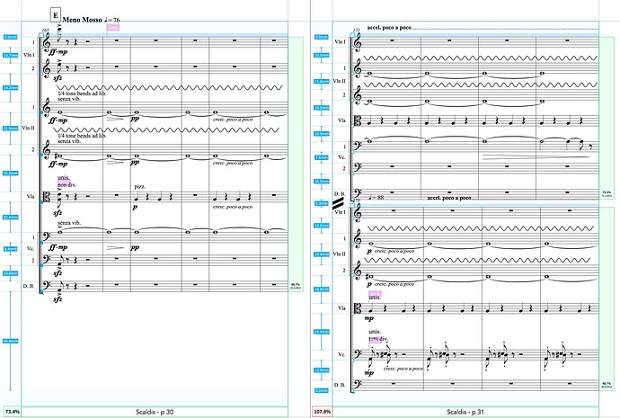This screenshot has width=620, height=418.
Task: Select the unis. non div. text above Vla
Action: pyautogui.click(x=66, y=181)
